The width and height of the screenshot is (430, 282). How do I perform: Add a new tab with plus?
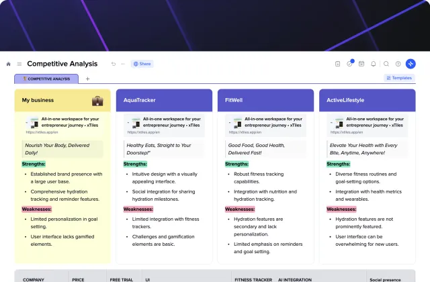pos(87,79)
